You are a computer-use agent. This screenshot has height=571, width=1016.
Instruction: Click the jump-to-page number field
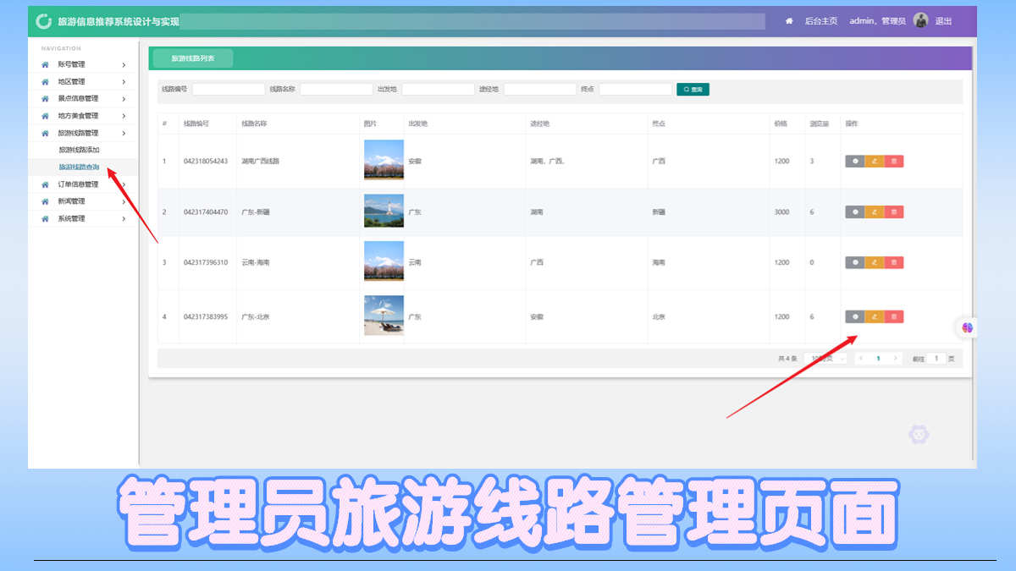click(x=936, y=359)
